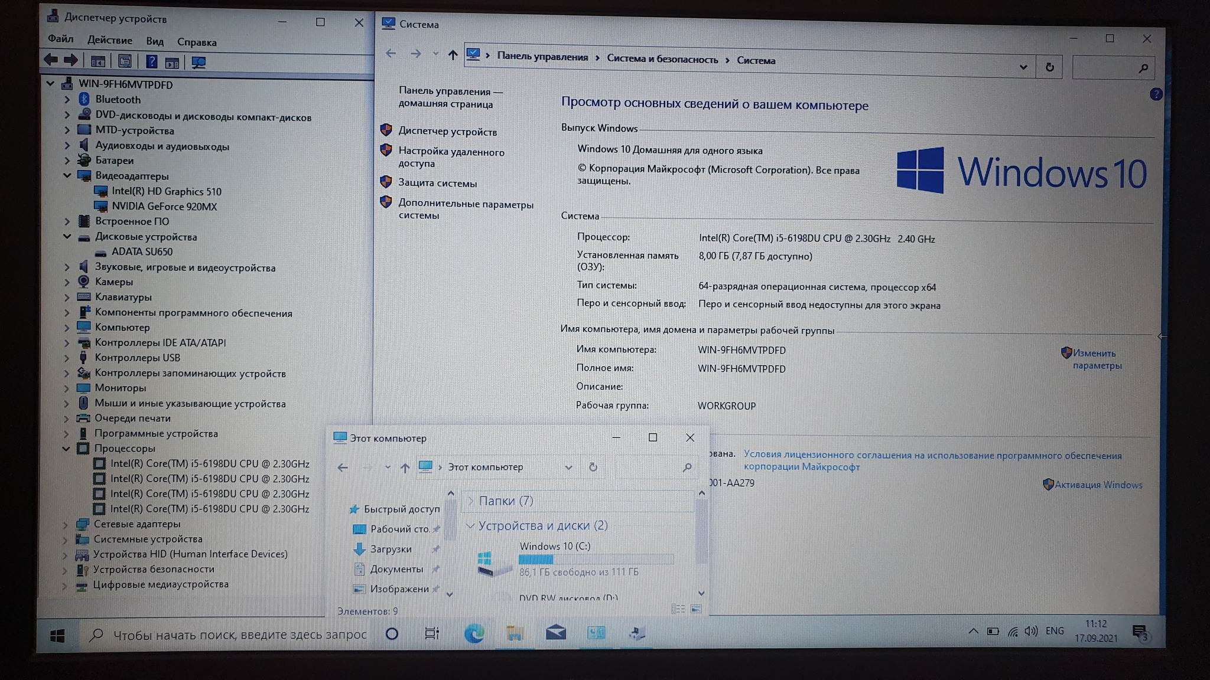Click scan for hardware changes monitor icon

[x=199, y=63]
